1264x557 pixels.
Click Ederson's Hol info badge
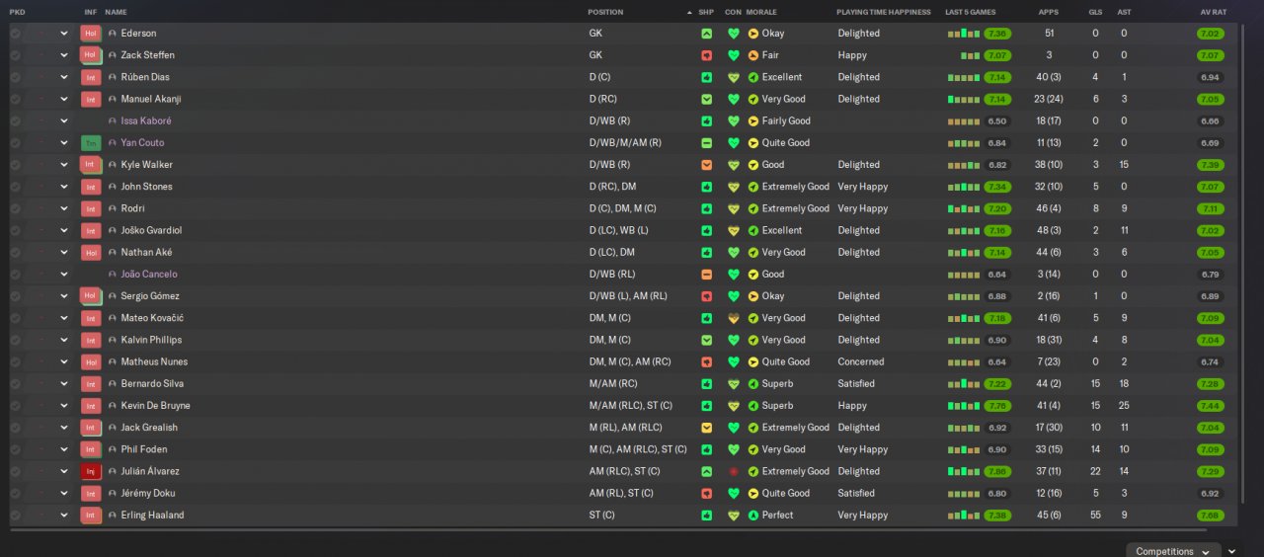click(91, 33)
